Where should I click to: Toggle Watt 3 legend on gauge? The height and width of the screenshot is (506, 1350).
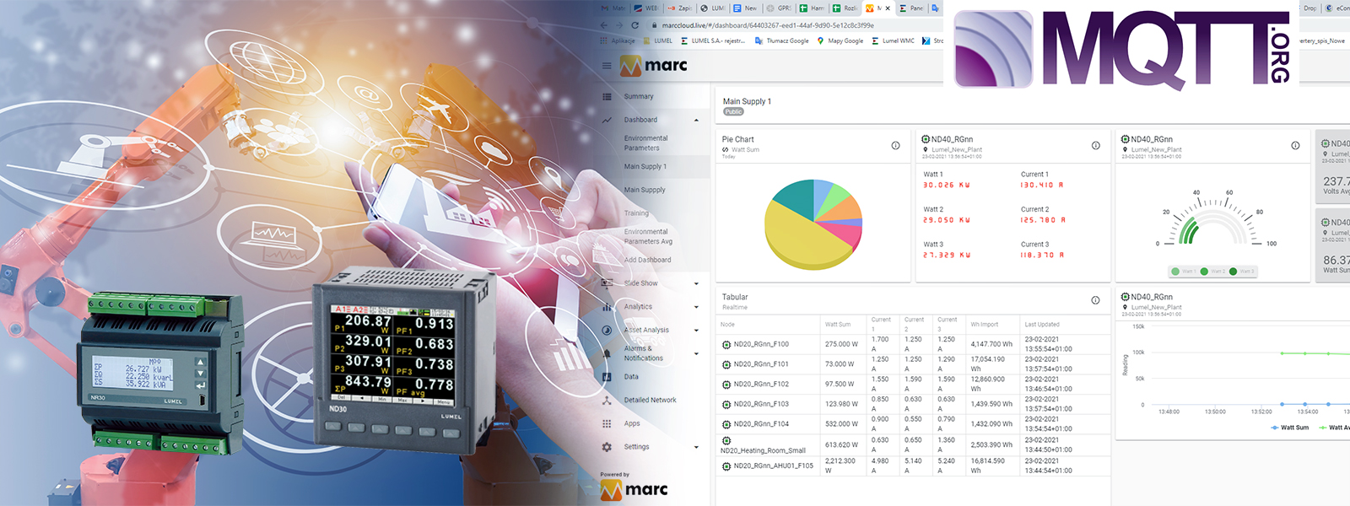point(1242,272)
